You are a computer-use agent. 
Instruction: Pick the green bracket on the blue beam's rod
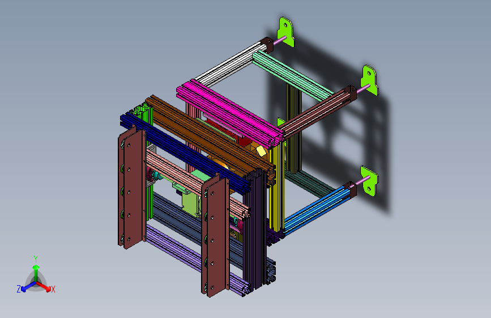click(x=369, y=181)
